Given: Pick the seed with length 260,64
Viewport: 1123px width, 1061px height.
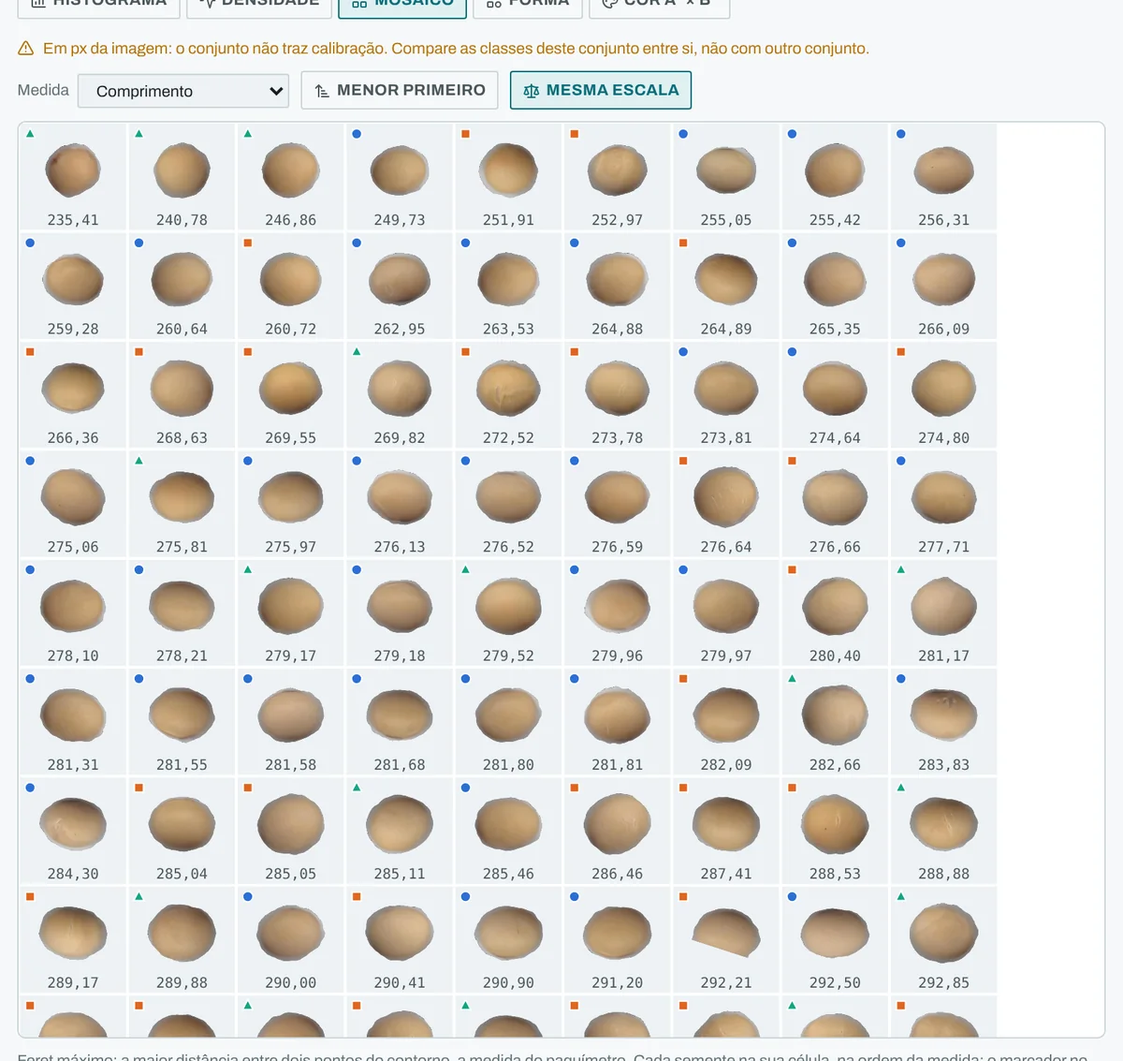Looking at the screenshot, I should tap(182, 286).
